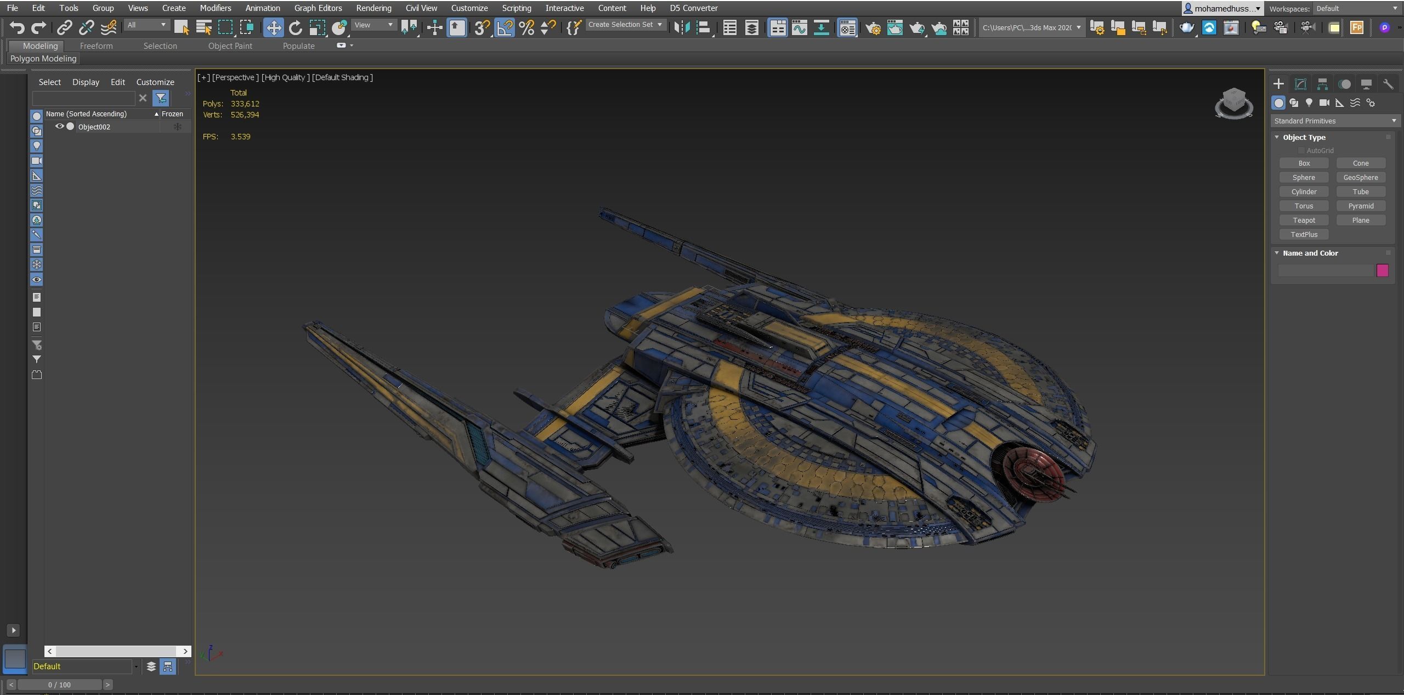Toggle Display Cameras filter in explorer
The image size is (1404, 695).
click(37, 161)
